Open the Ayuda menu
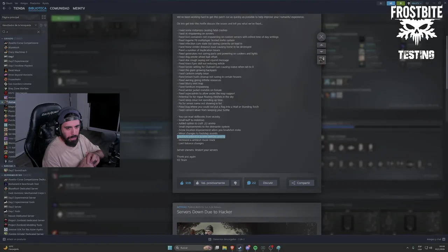 pos(45,3)
